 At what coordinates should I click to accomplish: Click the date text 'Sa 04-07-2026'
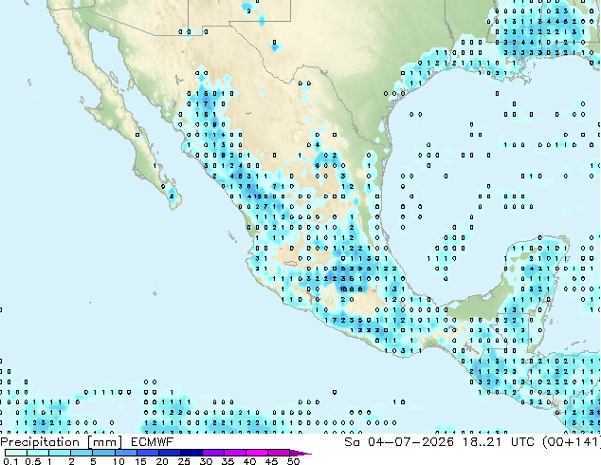coord(399,442)
